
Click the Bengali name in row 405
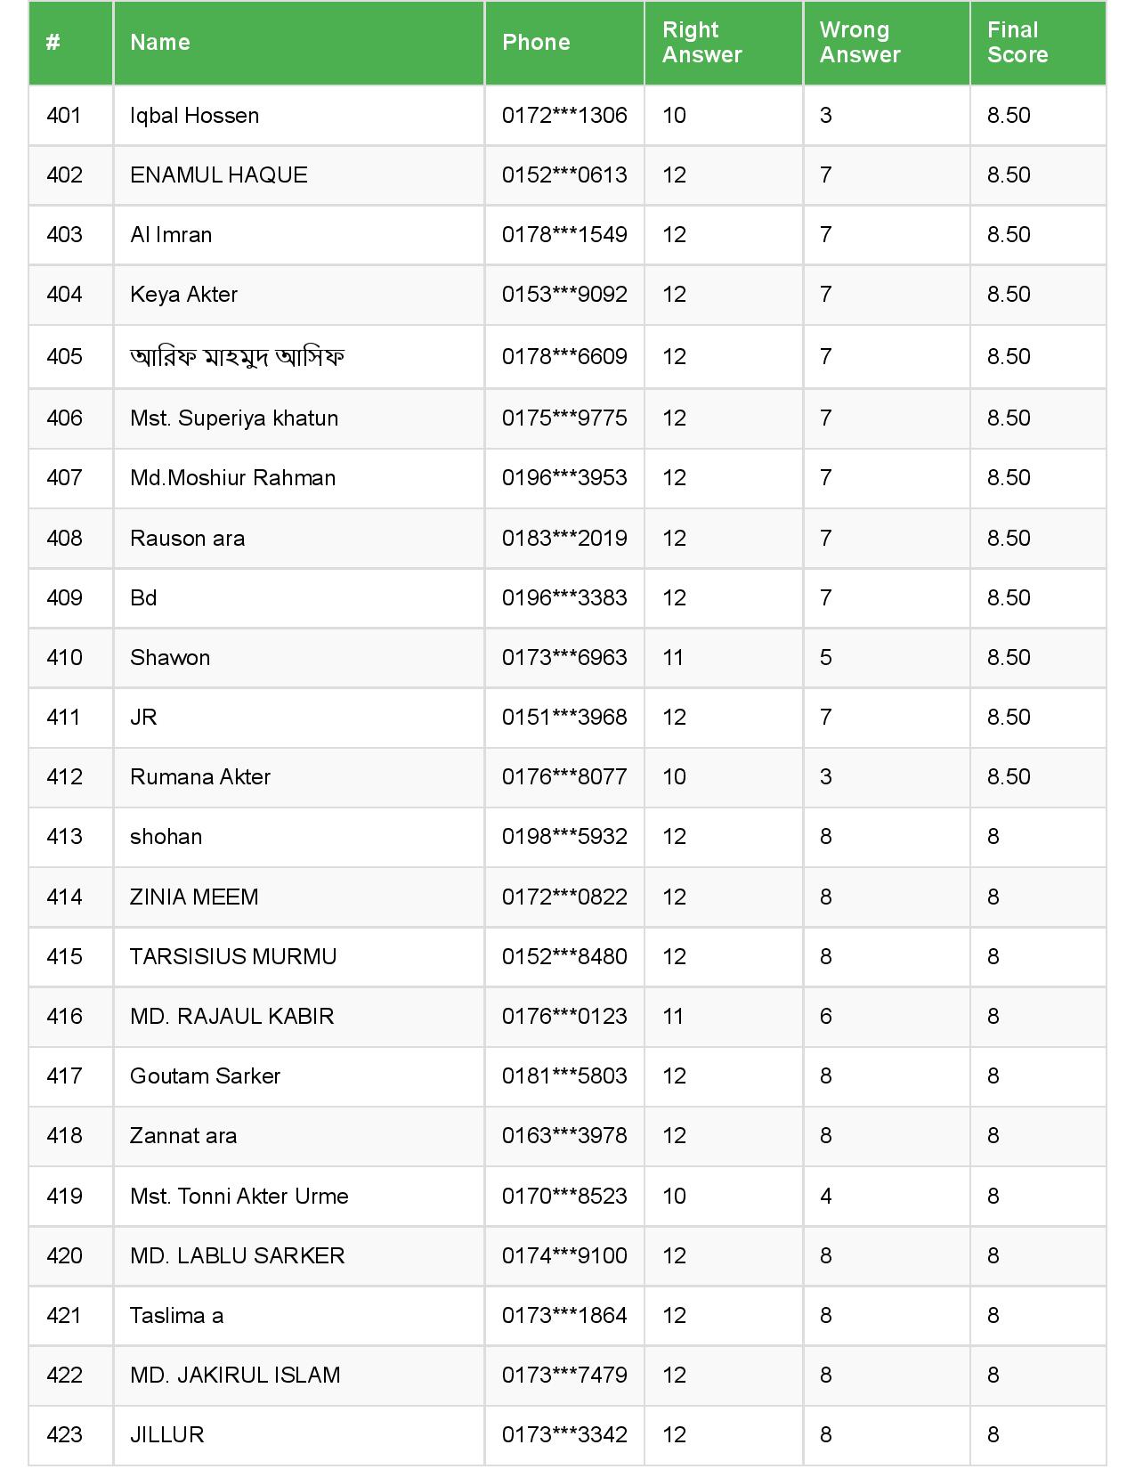(237, 357)
